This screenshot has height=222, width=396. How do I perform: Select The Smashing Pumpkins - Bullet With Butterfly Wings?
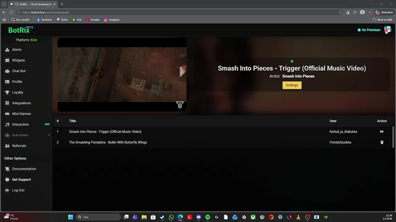(x=108, y=142)
